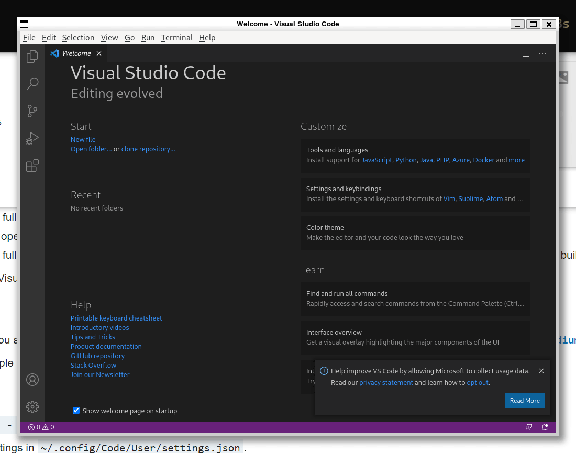Open the Run and Debug view
The width and height of the screenshot is (576, 453).
(32, 138)
